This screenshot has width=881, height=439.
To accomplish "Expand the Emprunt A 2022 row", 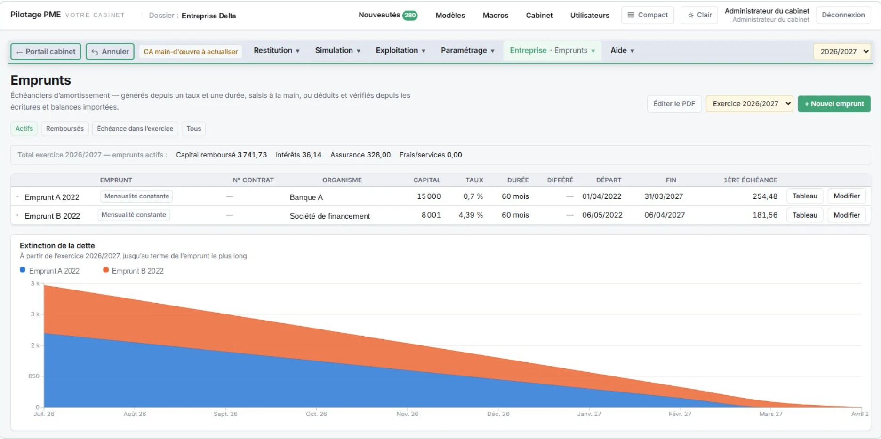I will [17, 197].
